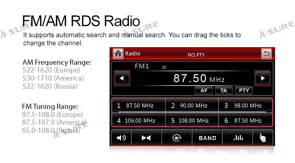Screen dimensions: 295x163
Task: Click the FM/AM RDS Radio heading
Action: [x=81, y=21]
